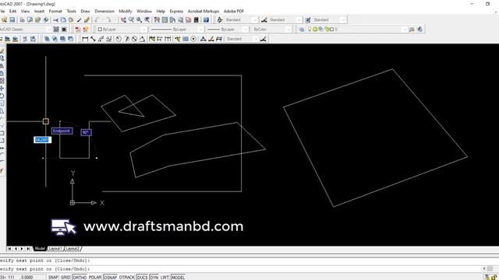Click the Zoom Realtime magnifier icon
This screenshot has width=499, height=280.
pyautogui.click(x=131, y=19)
